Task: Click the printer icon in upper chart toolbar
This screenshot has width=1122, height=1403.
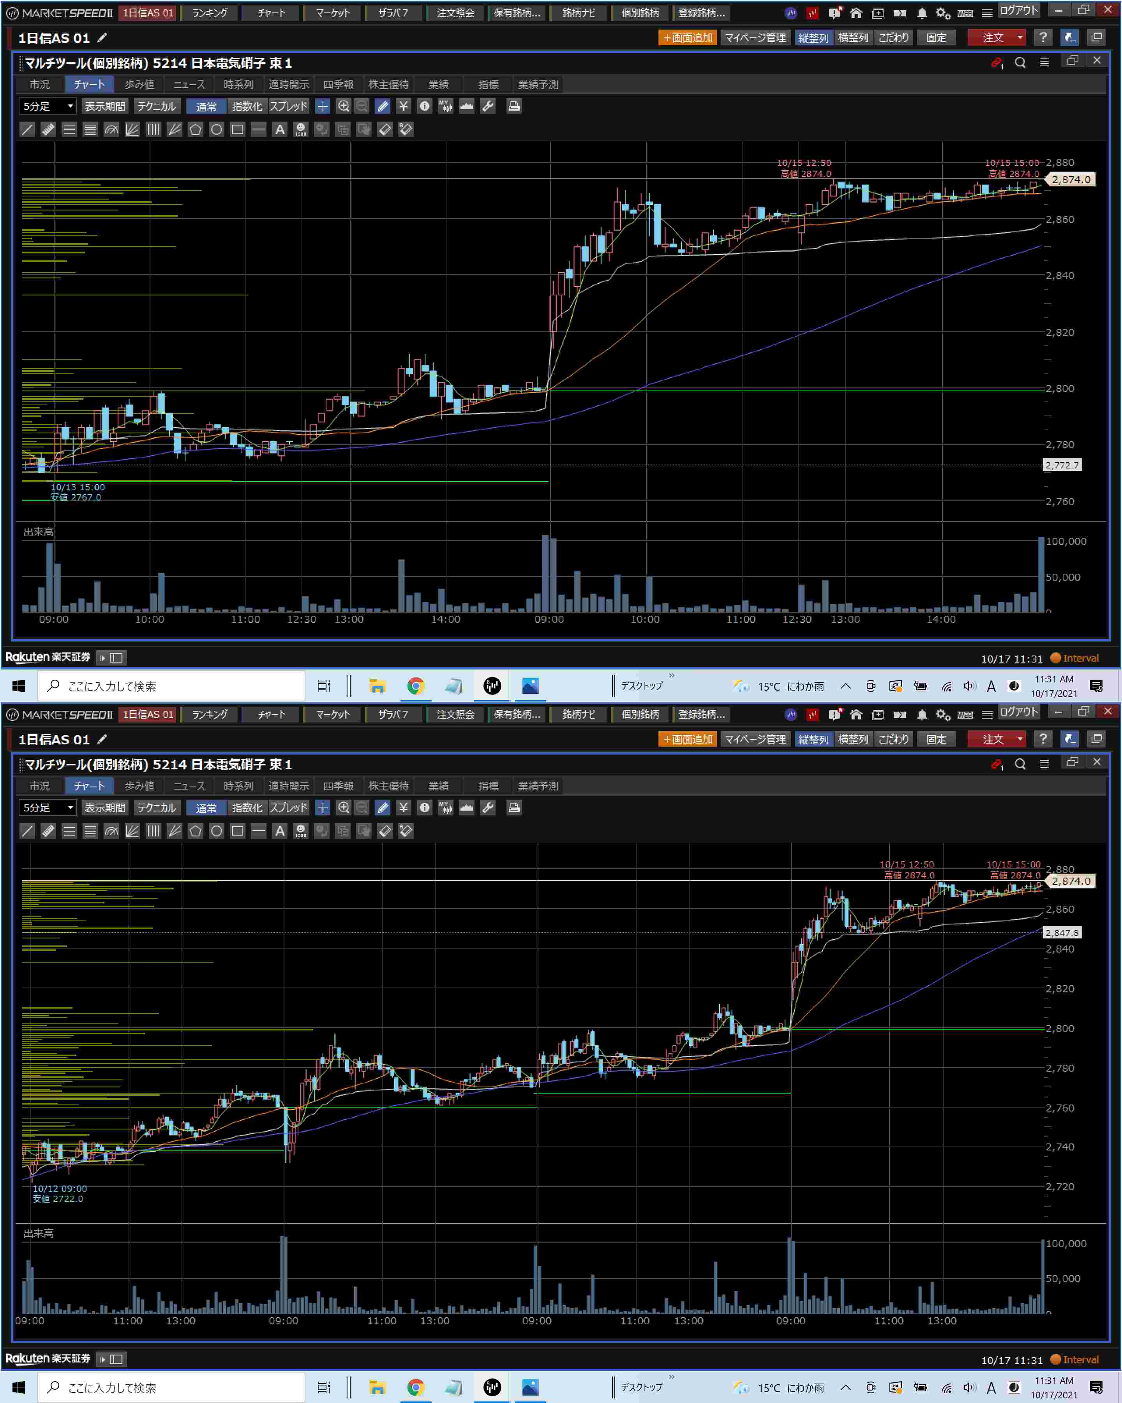Action: (x=514, y=106)
